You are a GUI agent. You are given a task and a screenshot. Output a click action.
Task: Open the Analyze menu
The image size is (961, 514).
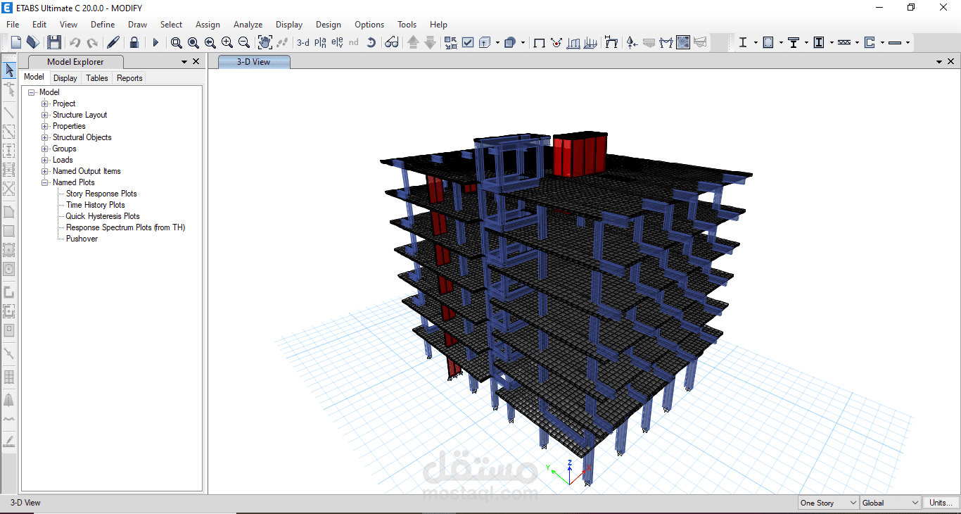point(248,24)
